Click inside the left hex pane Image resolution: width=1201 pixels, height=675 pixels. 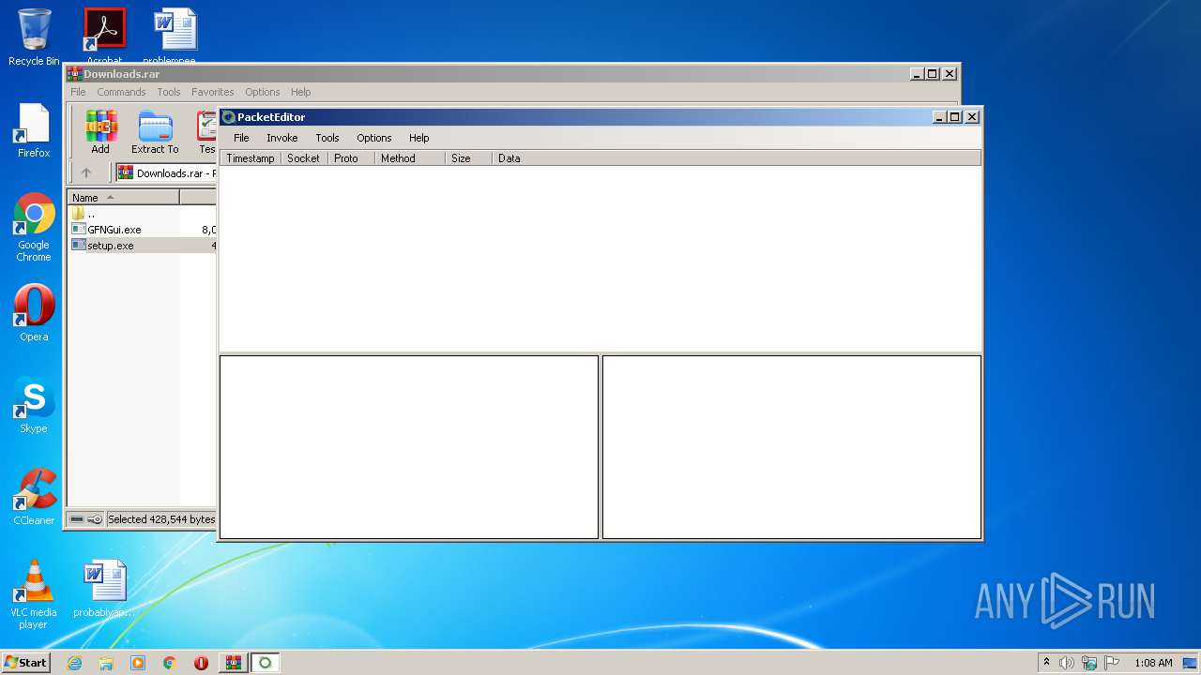pyautogui.click(x=409, y=447)
